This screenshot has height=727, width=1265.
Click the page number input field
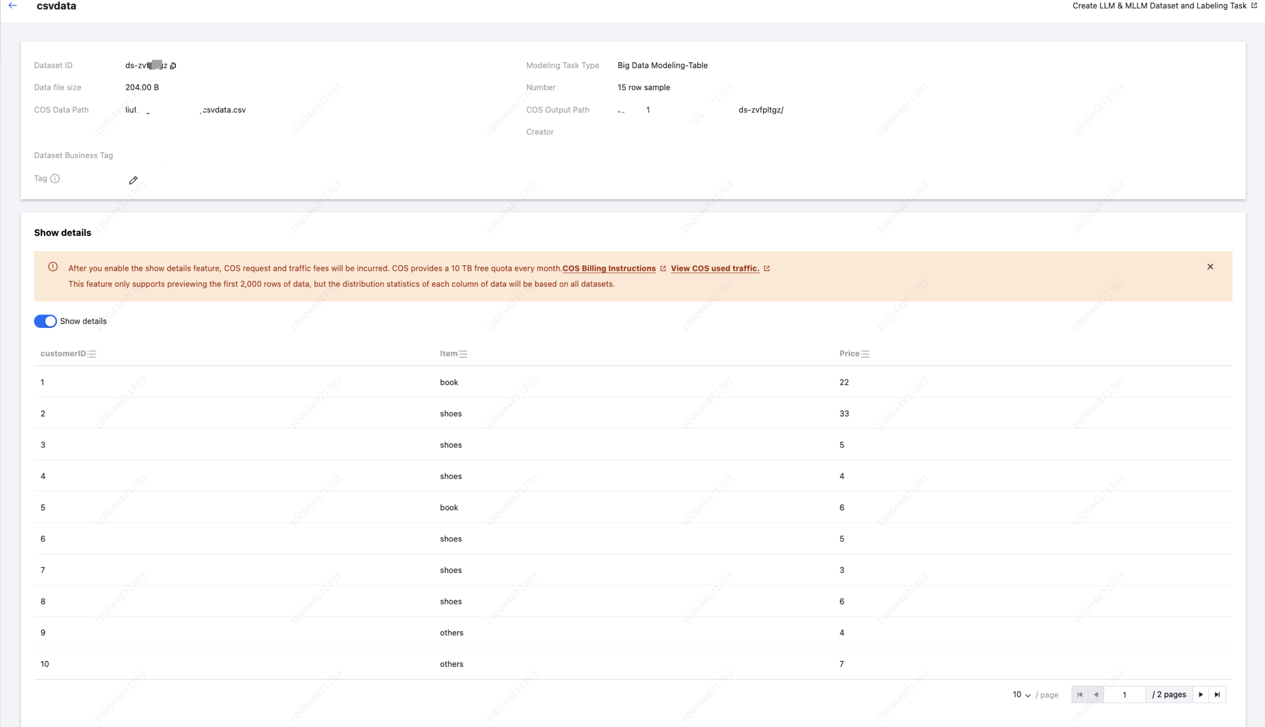[x=1124, y=695]
